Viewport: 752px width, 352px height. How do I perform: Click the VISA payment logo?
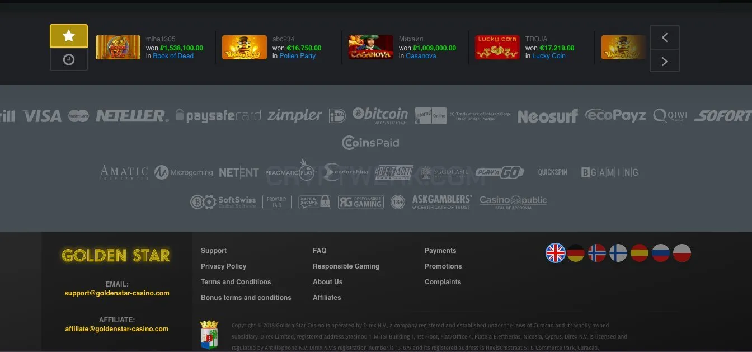point(42,116)
